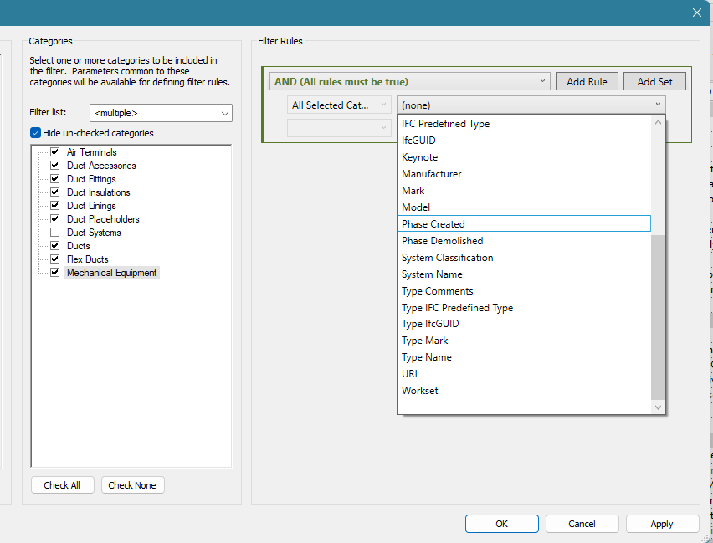Click Check All to select every category

coord(62,484)
